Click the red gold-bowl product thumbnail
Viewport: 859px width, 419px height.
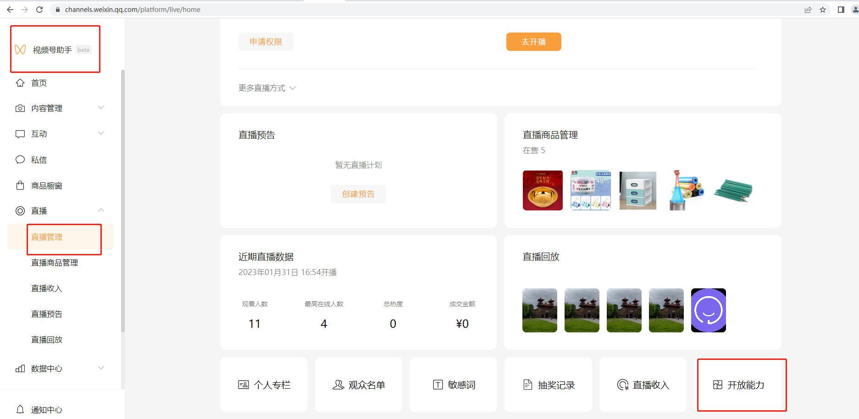point(543,190)
